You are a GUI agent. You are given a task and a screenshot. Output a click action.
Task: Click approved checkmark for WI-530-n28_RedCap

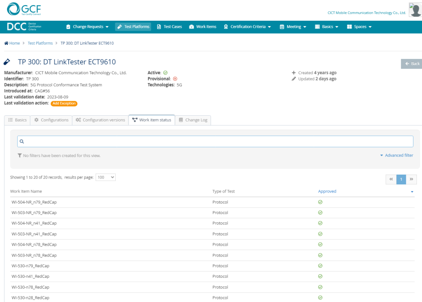coord(320,298)
